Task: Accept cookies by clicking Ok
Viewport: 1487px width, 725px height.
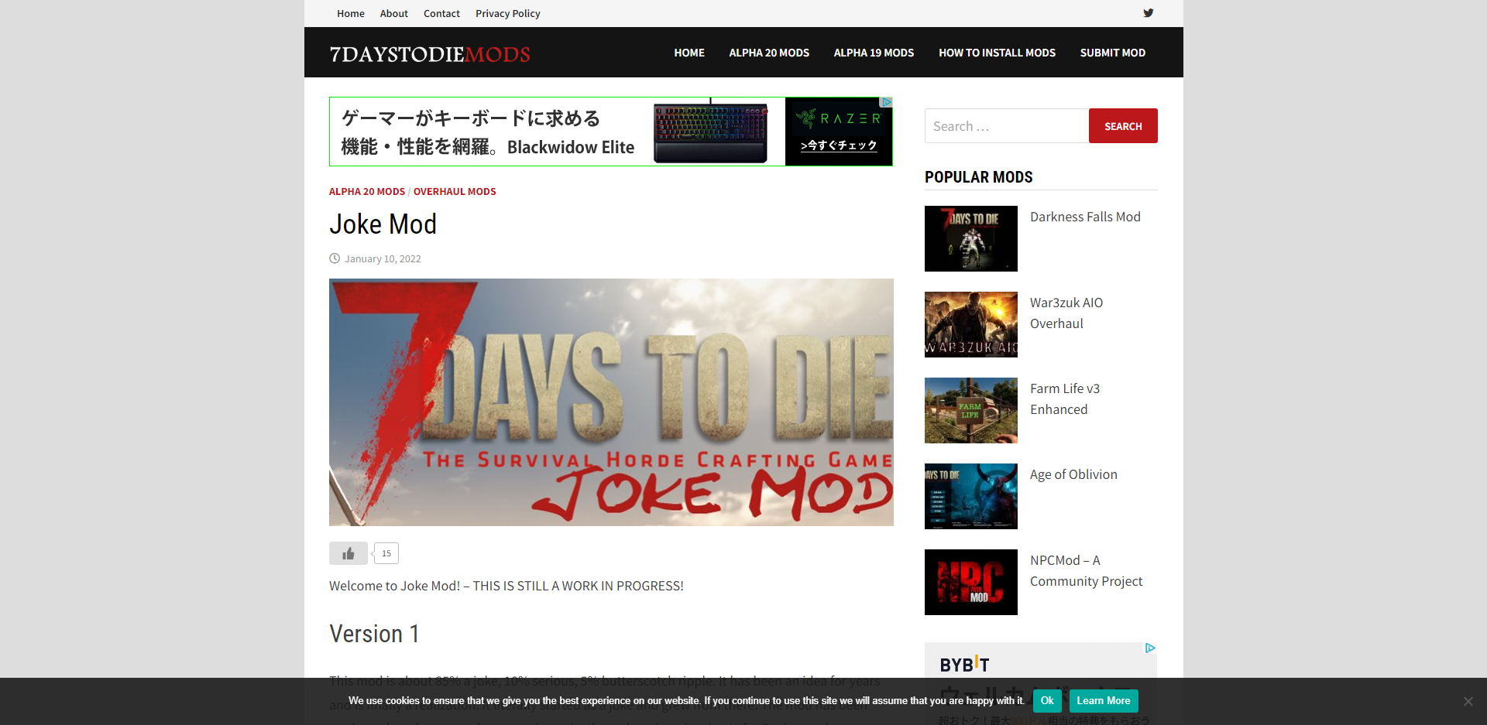Action: point(1046,701)
